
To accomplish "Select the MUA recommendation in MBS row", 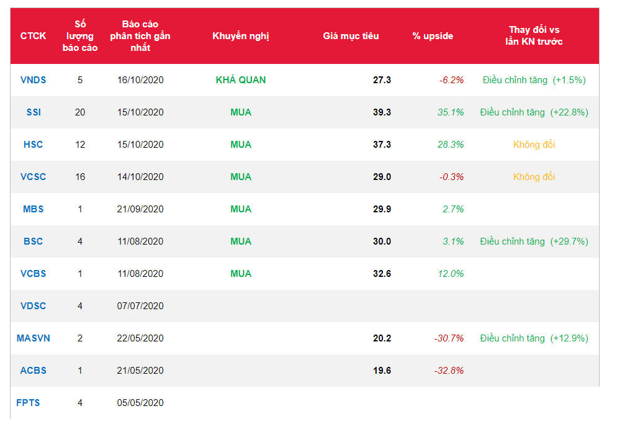I will (x=240, y=209).
